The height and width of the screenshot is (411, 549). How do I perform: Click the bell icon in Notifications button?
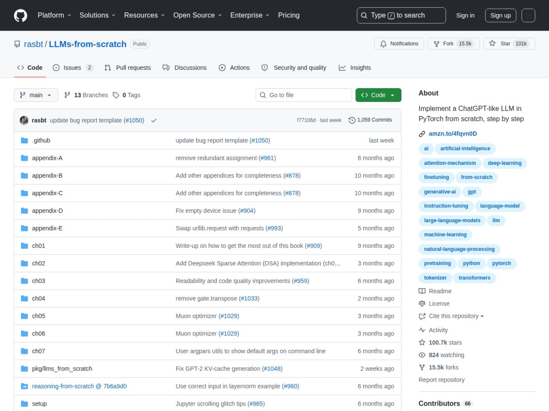point(383,44)
